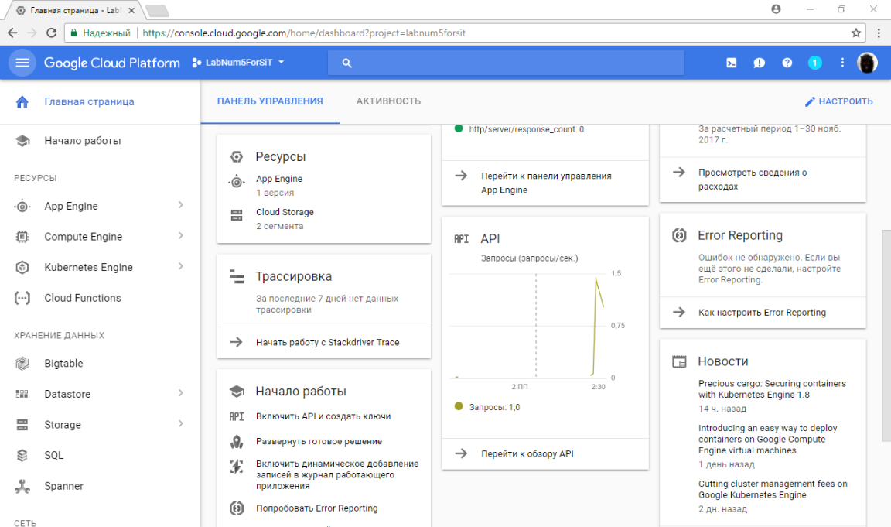Expand the Compute Engine submenu chevron
The height and width of the screenshot is (527, 891).
tap(181, 236)
